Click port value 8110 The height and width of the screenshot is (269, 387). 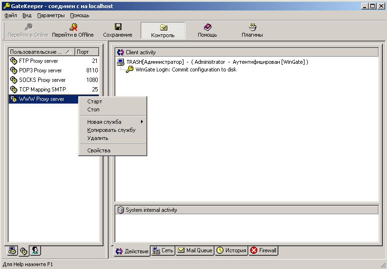[x=92, y=70]
